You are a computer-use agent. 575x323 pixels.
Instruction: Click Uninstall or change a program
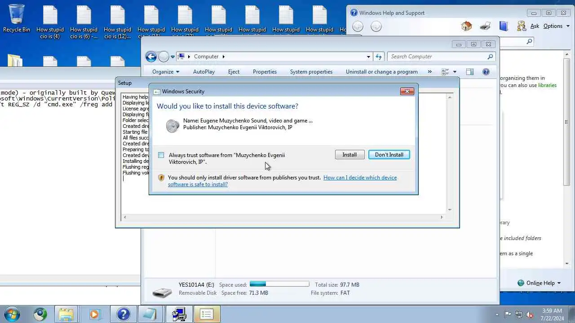[x=382, y=72]
